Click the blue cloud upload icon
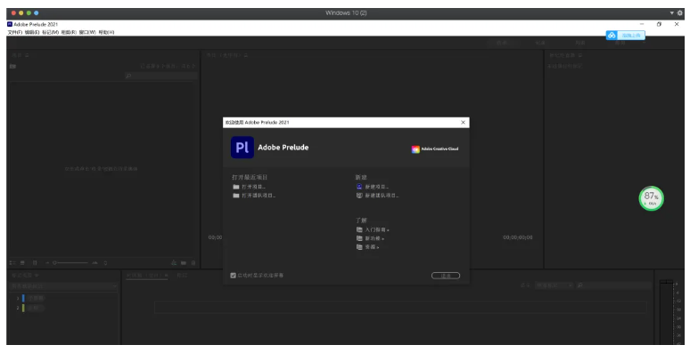Image resolution: width=690 pixels, height=353 pixels. 612,36
